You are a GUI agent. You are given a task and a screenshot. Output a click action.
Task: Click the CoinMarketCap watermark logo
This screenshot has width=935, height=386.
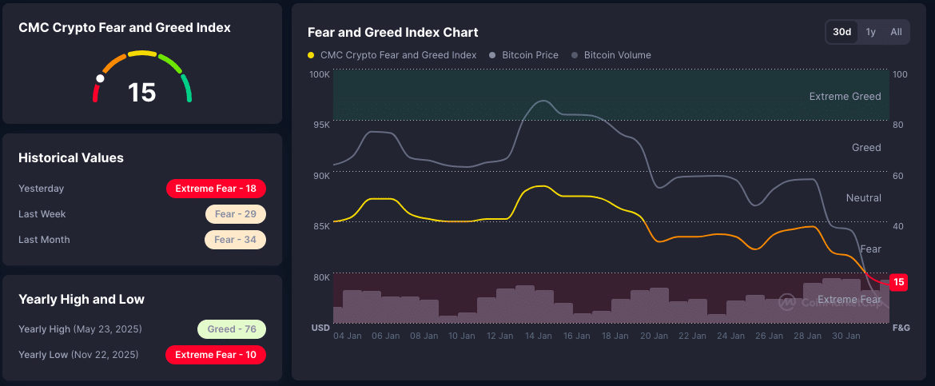[x=787, y=302]
